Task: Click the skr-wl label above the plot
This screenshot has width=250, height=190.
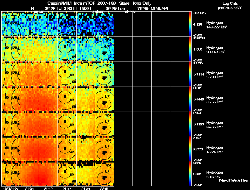Action: (x=131, y=12)
